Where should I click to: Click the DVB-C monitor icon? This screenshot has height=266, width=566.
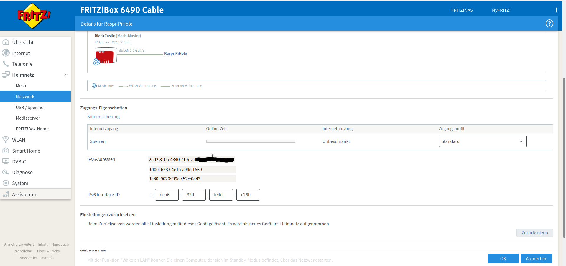[6, 161]
